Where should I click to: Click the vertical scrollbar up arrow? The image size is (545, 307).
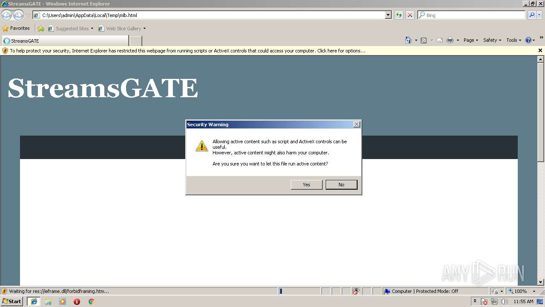(x=541, y=60)
